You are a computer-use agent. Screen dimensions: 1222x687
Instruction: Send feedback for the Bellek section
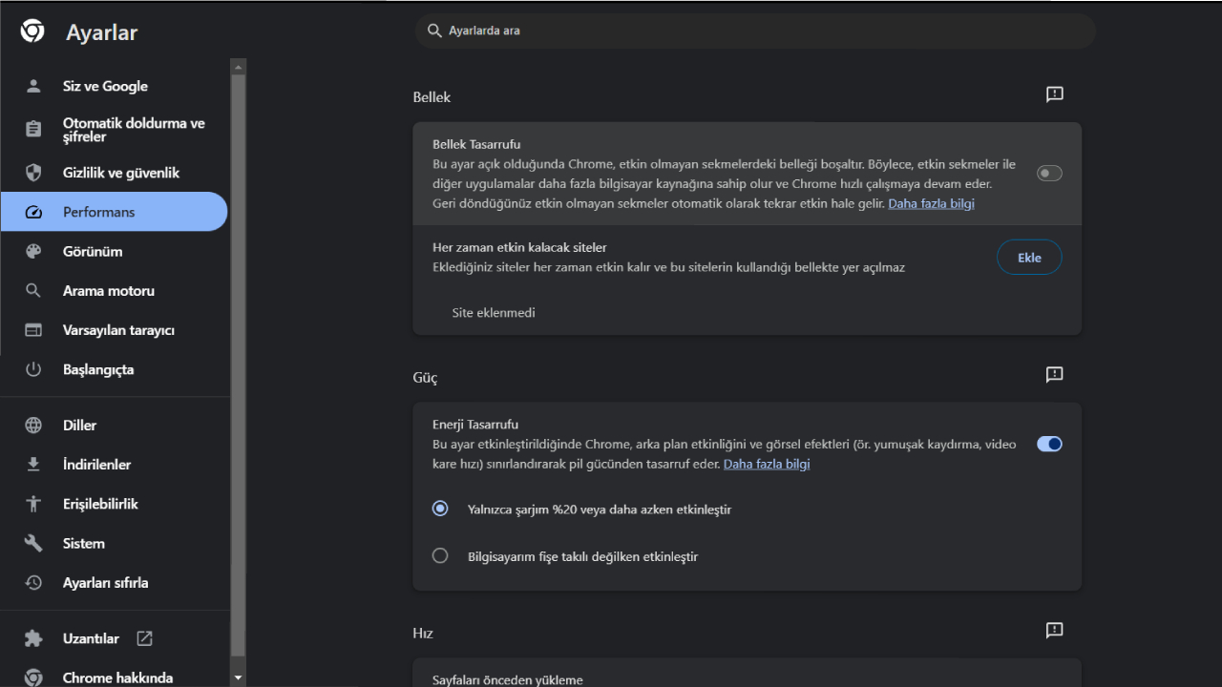(1055, 94)
